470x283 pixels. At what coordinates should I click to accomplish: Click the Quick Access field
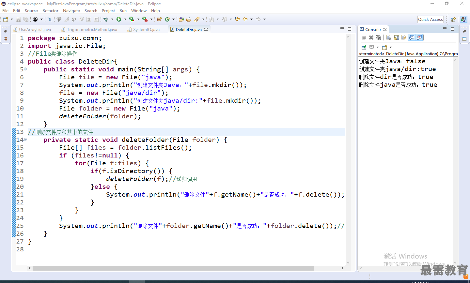pos(431,20)
